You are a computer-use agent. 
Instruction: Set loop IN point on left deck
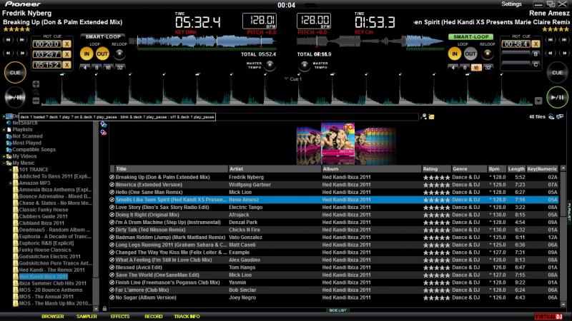tap(87, 54)
